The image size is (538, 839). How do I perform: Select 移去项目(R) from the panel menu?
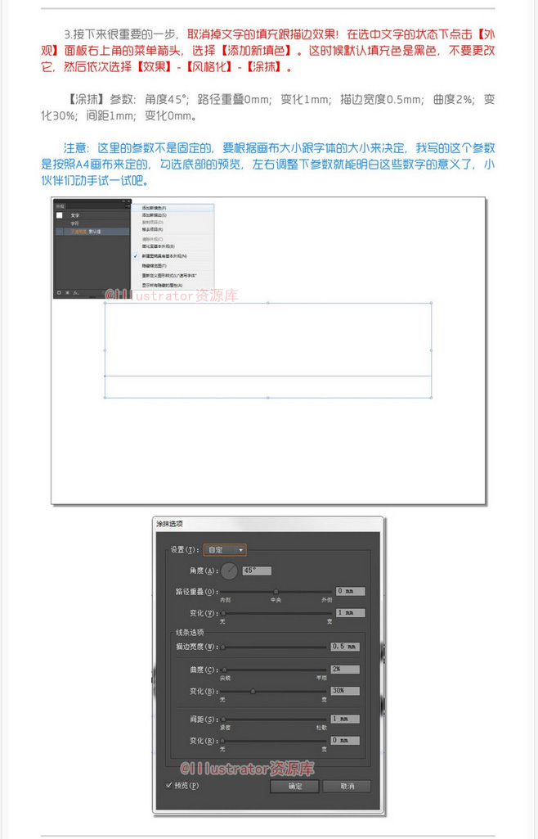[x=173, y=229]
